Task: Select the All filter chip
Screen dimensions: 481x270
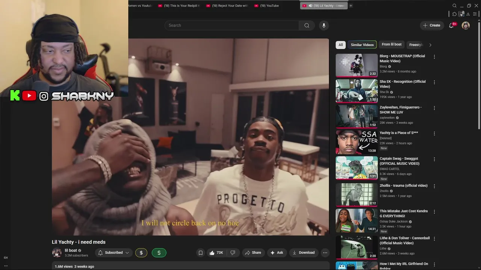Action: (340, 45)
